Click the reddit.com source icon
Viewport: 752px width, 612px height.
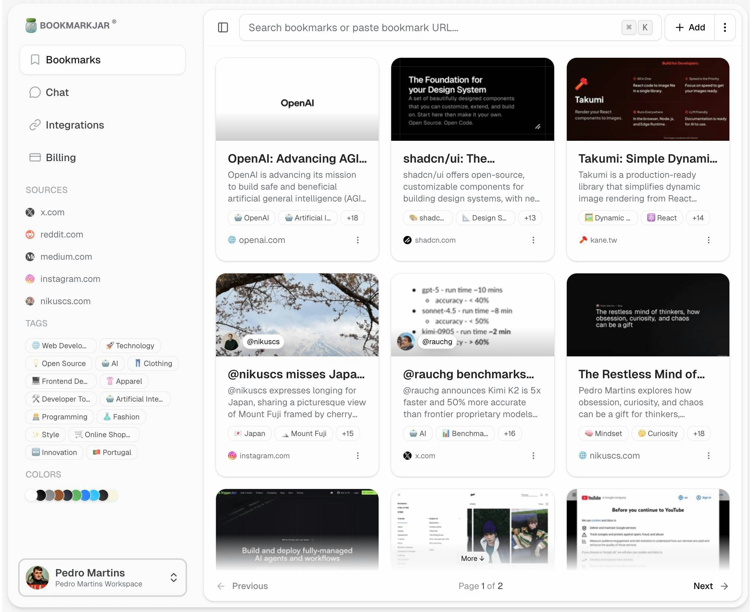(x=30, y=235)
